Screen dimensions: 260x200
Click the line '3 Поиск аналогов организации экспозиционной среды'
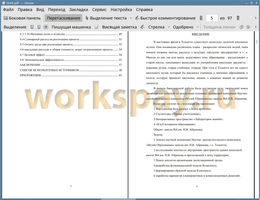click(188, 160)
